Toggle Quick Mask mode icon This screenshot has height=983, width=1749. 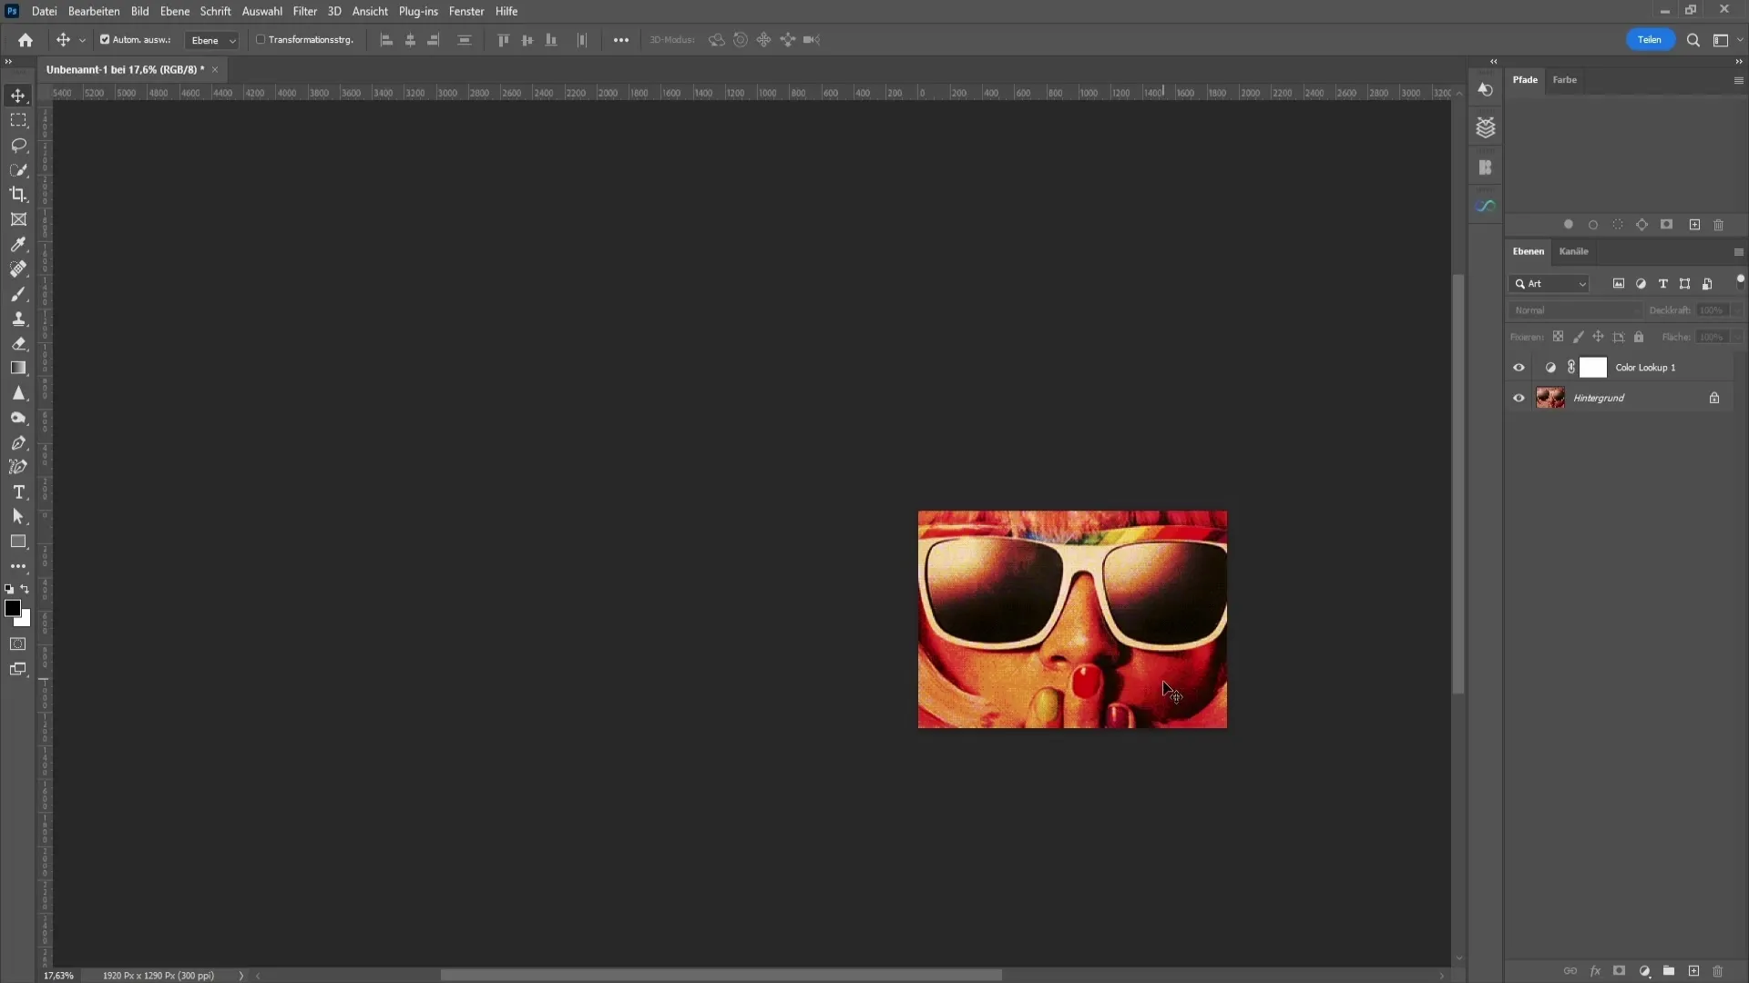point(18,644)
